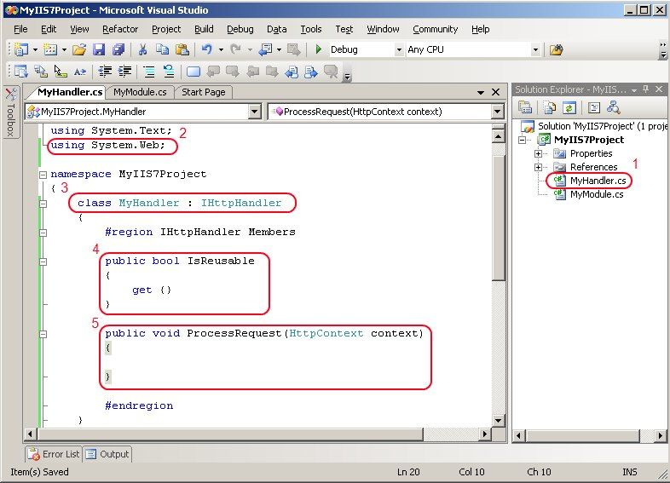This screenshot has width=670, height=483.
Task: Open the Toolbox side panel tab
Action: [11, 112]
